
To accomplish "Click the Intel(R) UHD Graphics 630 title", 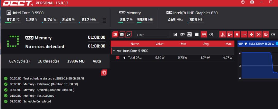I will click(195, 13).
